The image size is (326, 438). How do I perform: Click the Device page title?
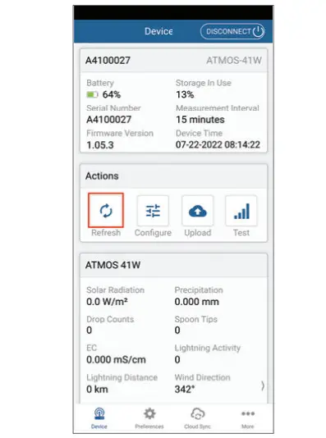point(158,31)
